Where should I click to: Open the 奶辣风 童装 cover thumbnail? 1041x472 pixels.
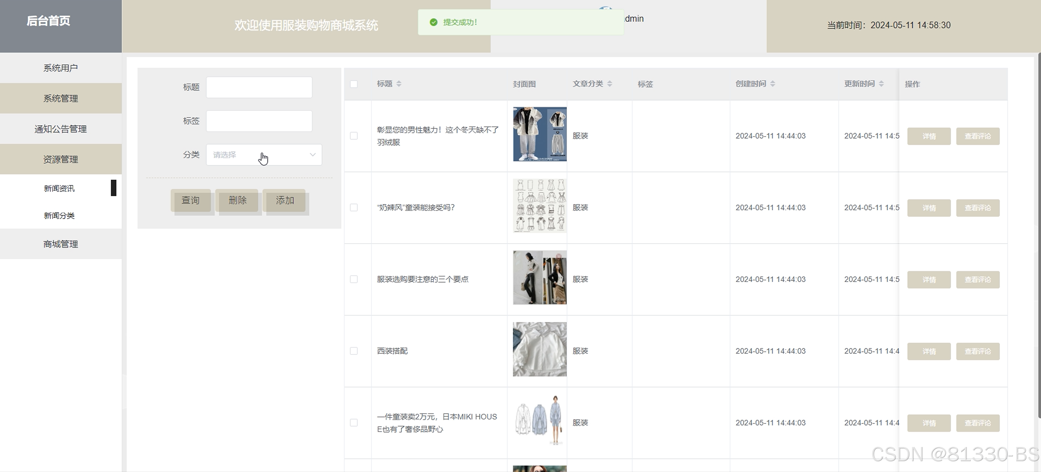click(x=539, y=206)
